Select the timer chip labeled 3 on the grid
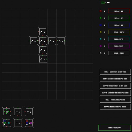132x132 pixels. [x=43, y=32]
